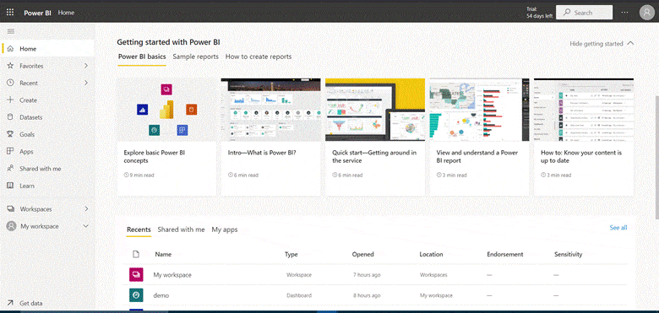This screenshot has height=313, width=659.
Task: Click the Trial 54 days left text
Action: click(x=539, y=13)
